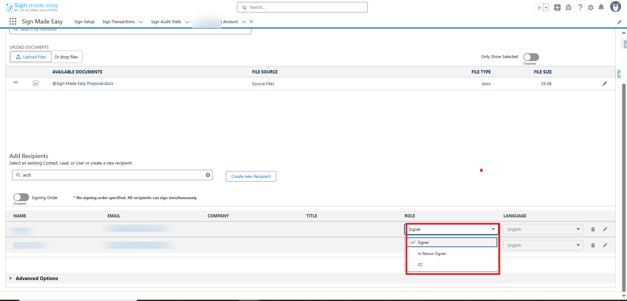Image resolution: width=627 pixels, height=301 pixels.
Task: Click the Role column header
Action: point(410,216)
